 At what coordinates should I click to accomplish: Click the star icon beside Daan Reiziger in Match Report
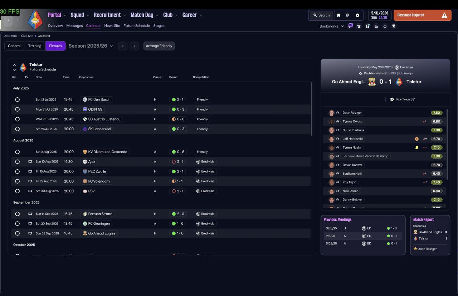point(415,248)
